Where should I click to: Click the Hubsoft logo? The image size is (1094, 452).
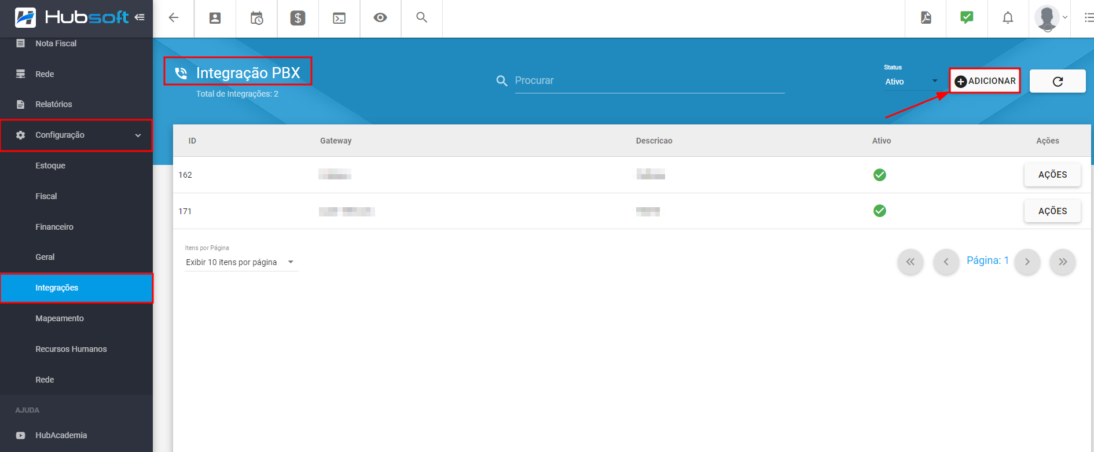(71, 17)
